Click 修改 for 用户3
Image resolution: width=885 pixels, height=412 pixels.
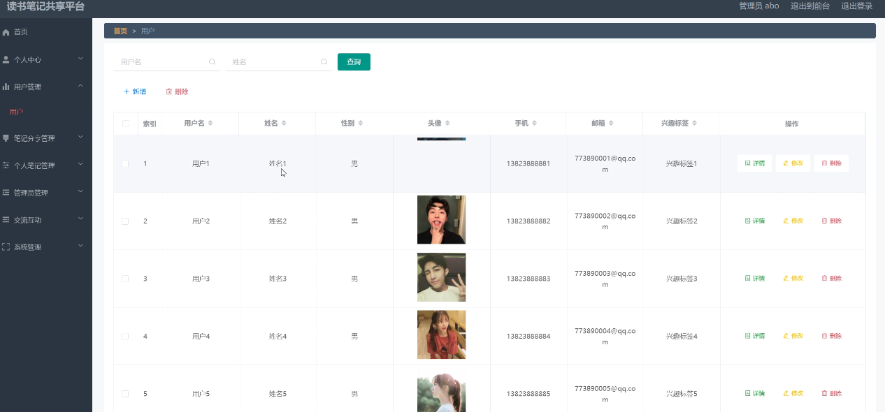pos(793,278)
